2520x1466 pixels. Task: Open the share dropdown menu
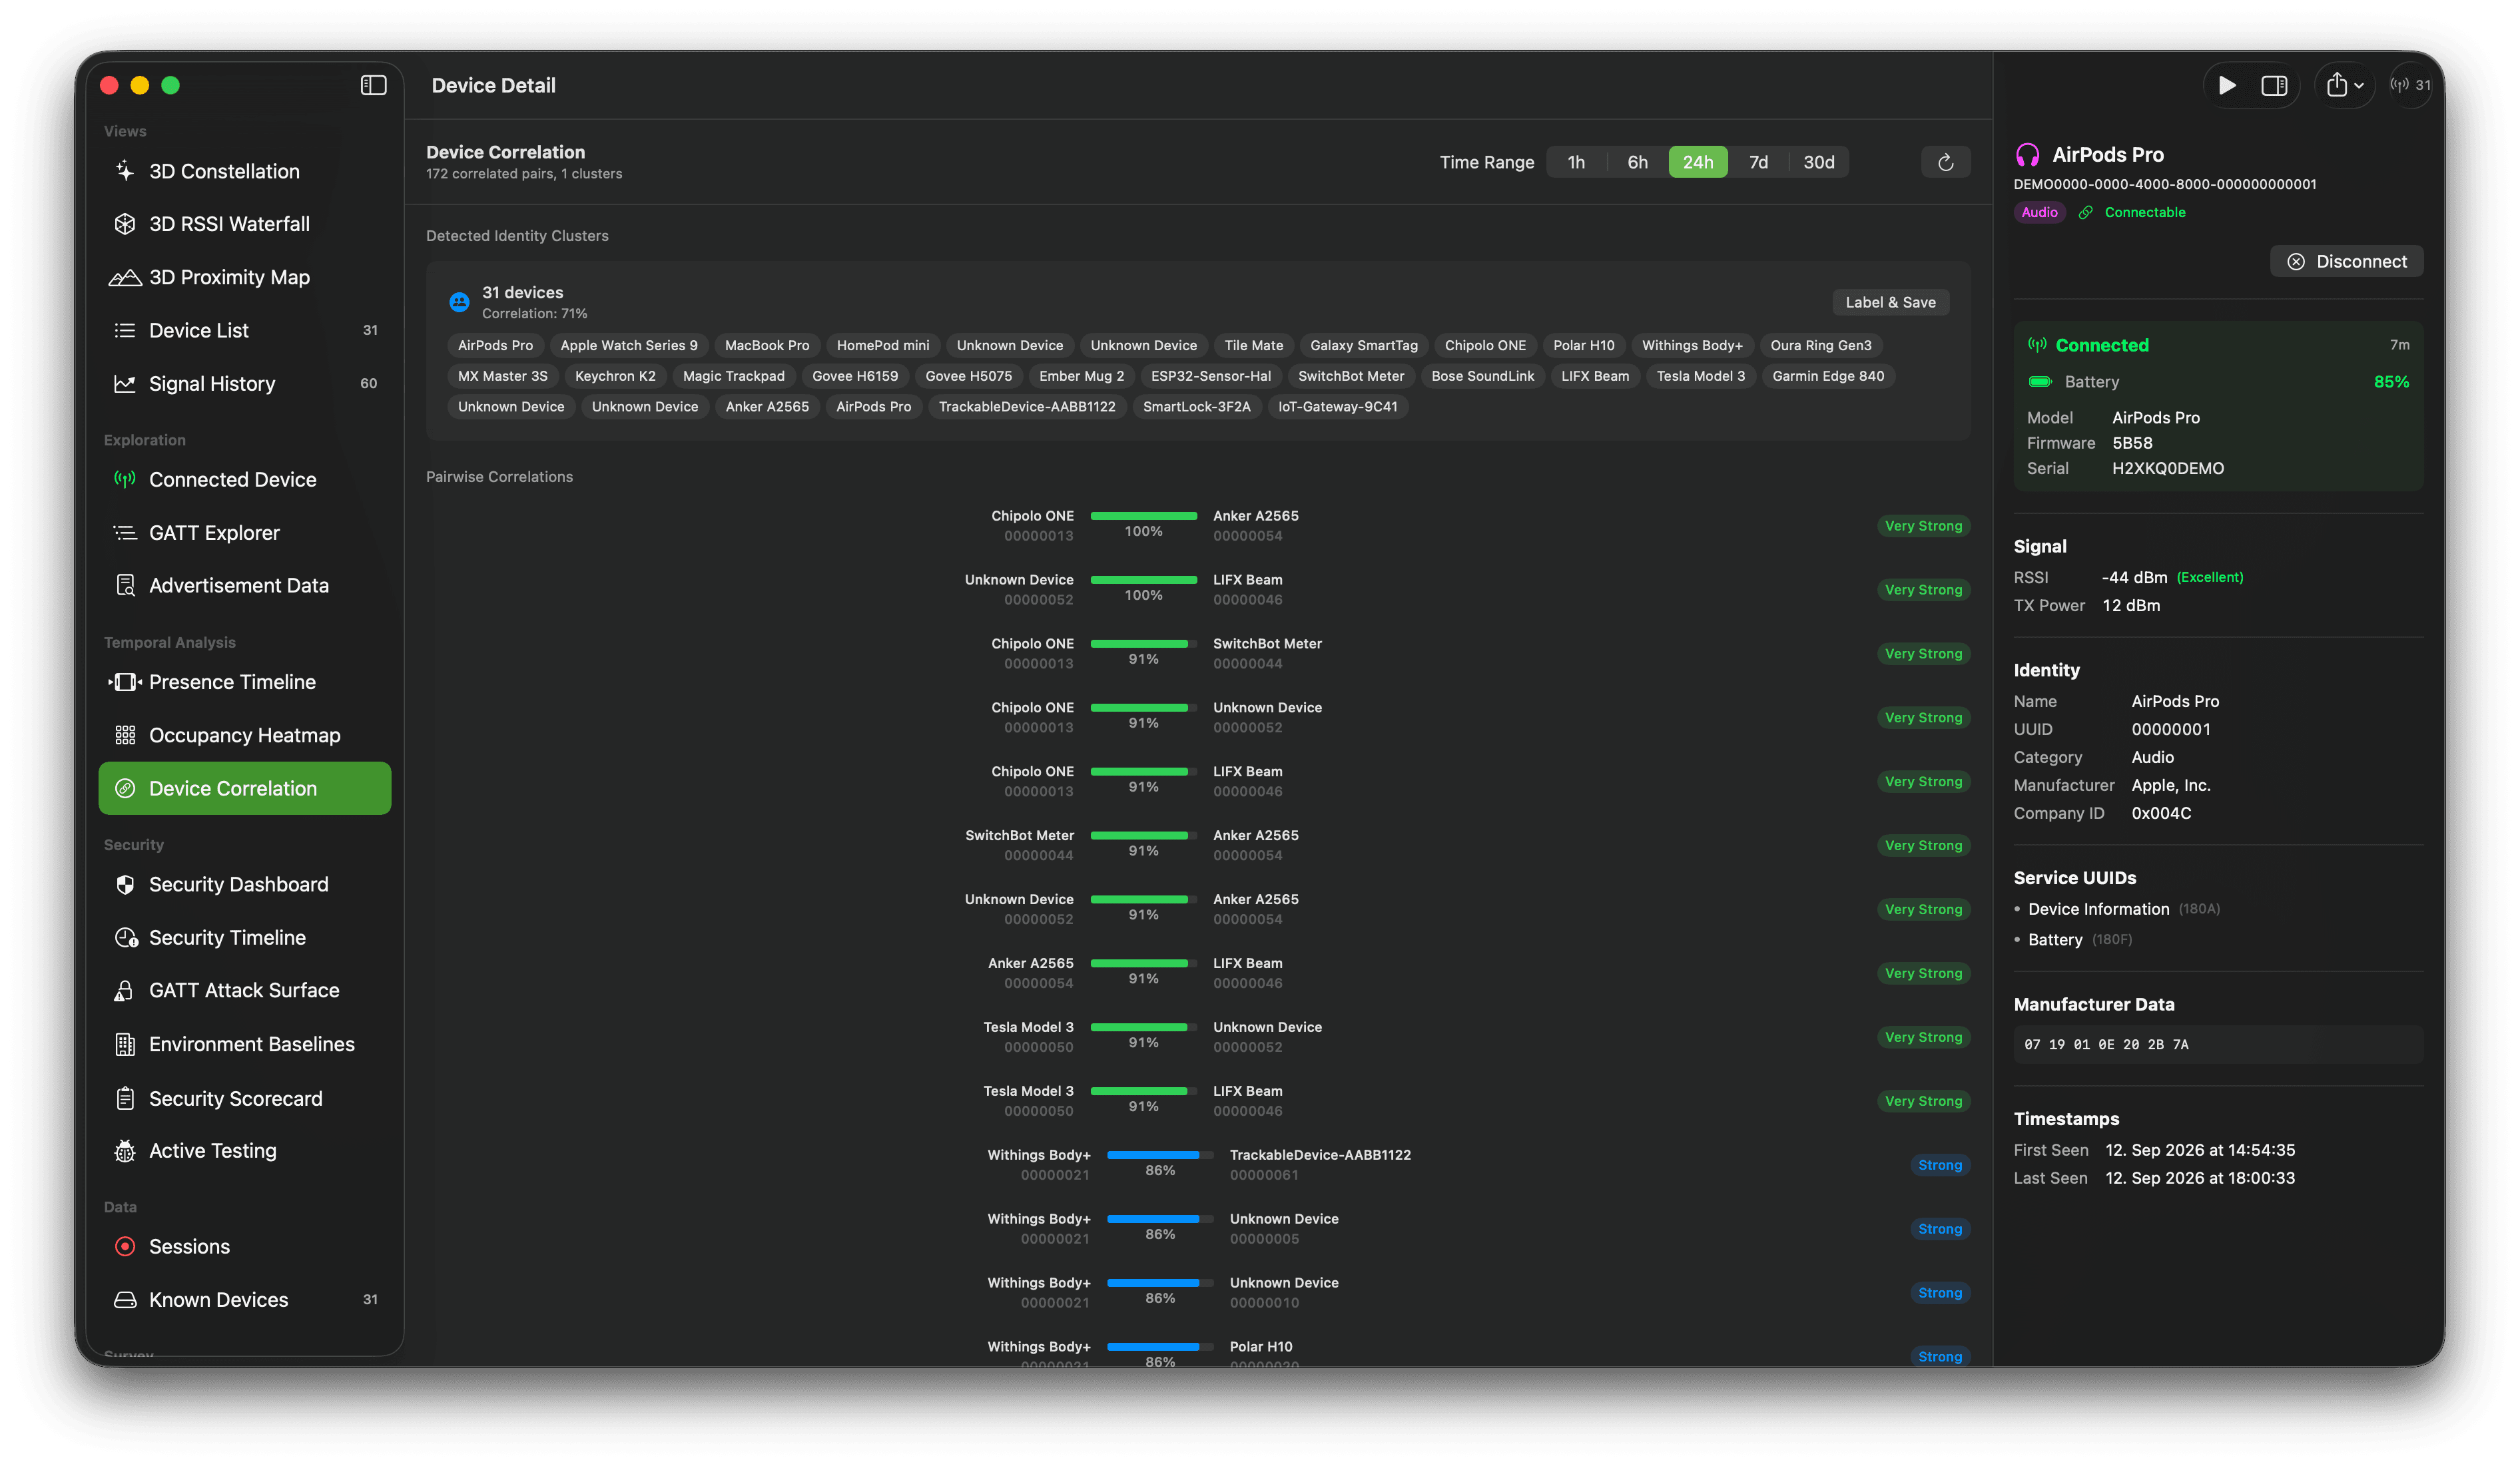(x=2344, y=85)
